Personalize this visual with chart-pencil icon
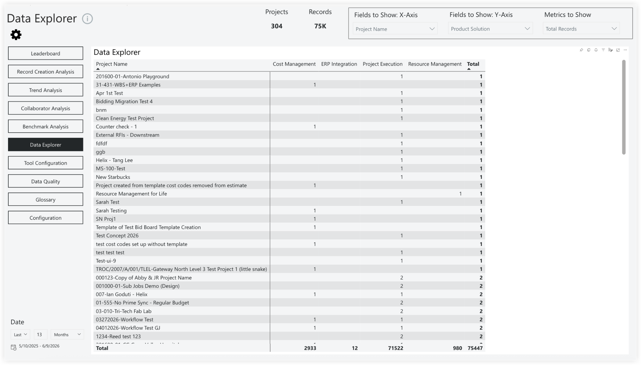This screenshot has height=365, width=641. coord(610,50)
